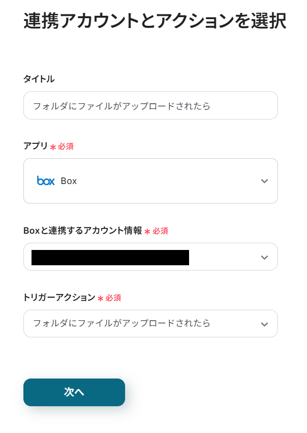307x433 pixels.
Task: Click the 必須 marker next to アプリ
Action: (66, 147)
